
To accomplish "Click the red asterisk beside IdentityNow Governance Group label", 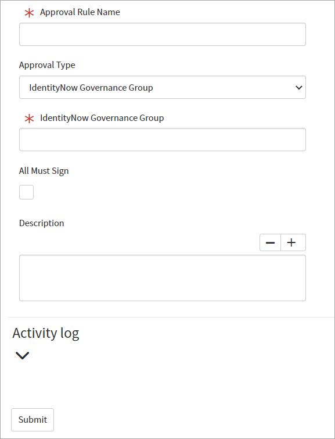I will [x=29, y=119].
